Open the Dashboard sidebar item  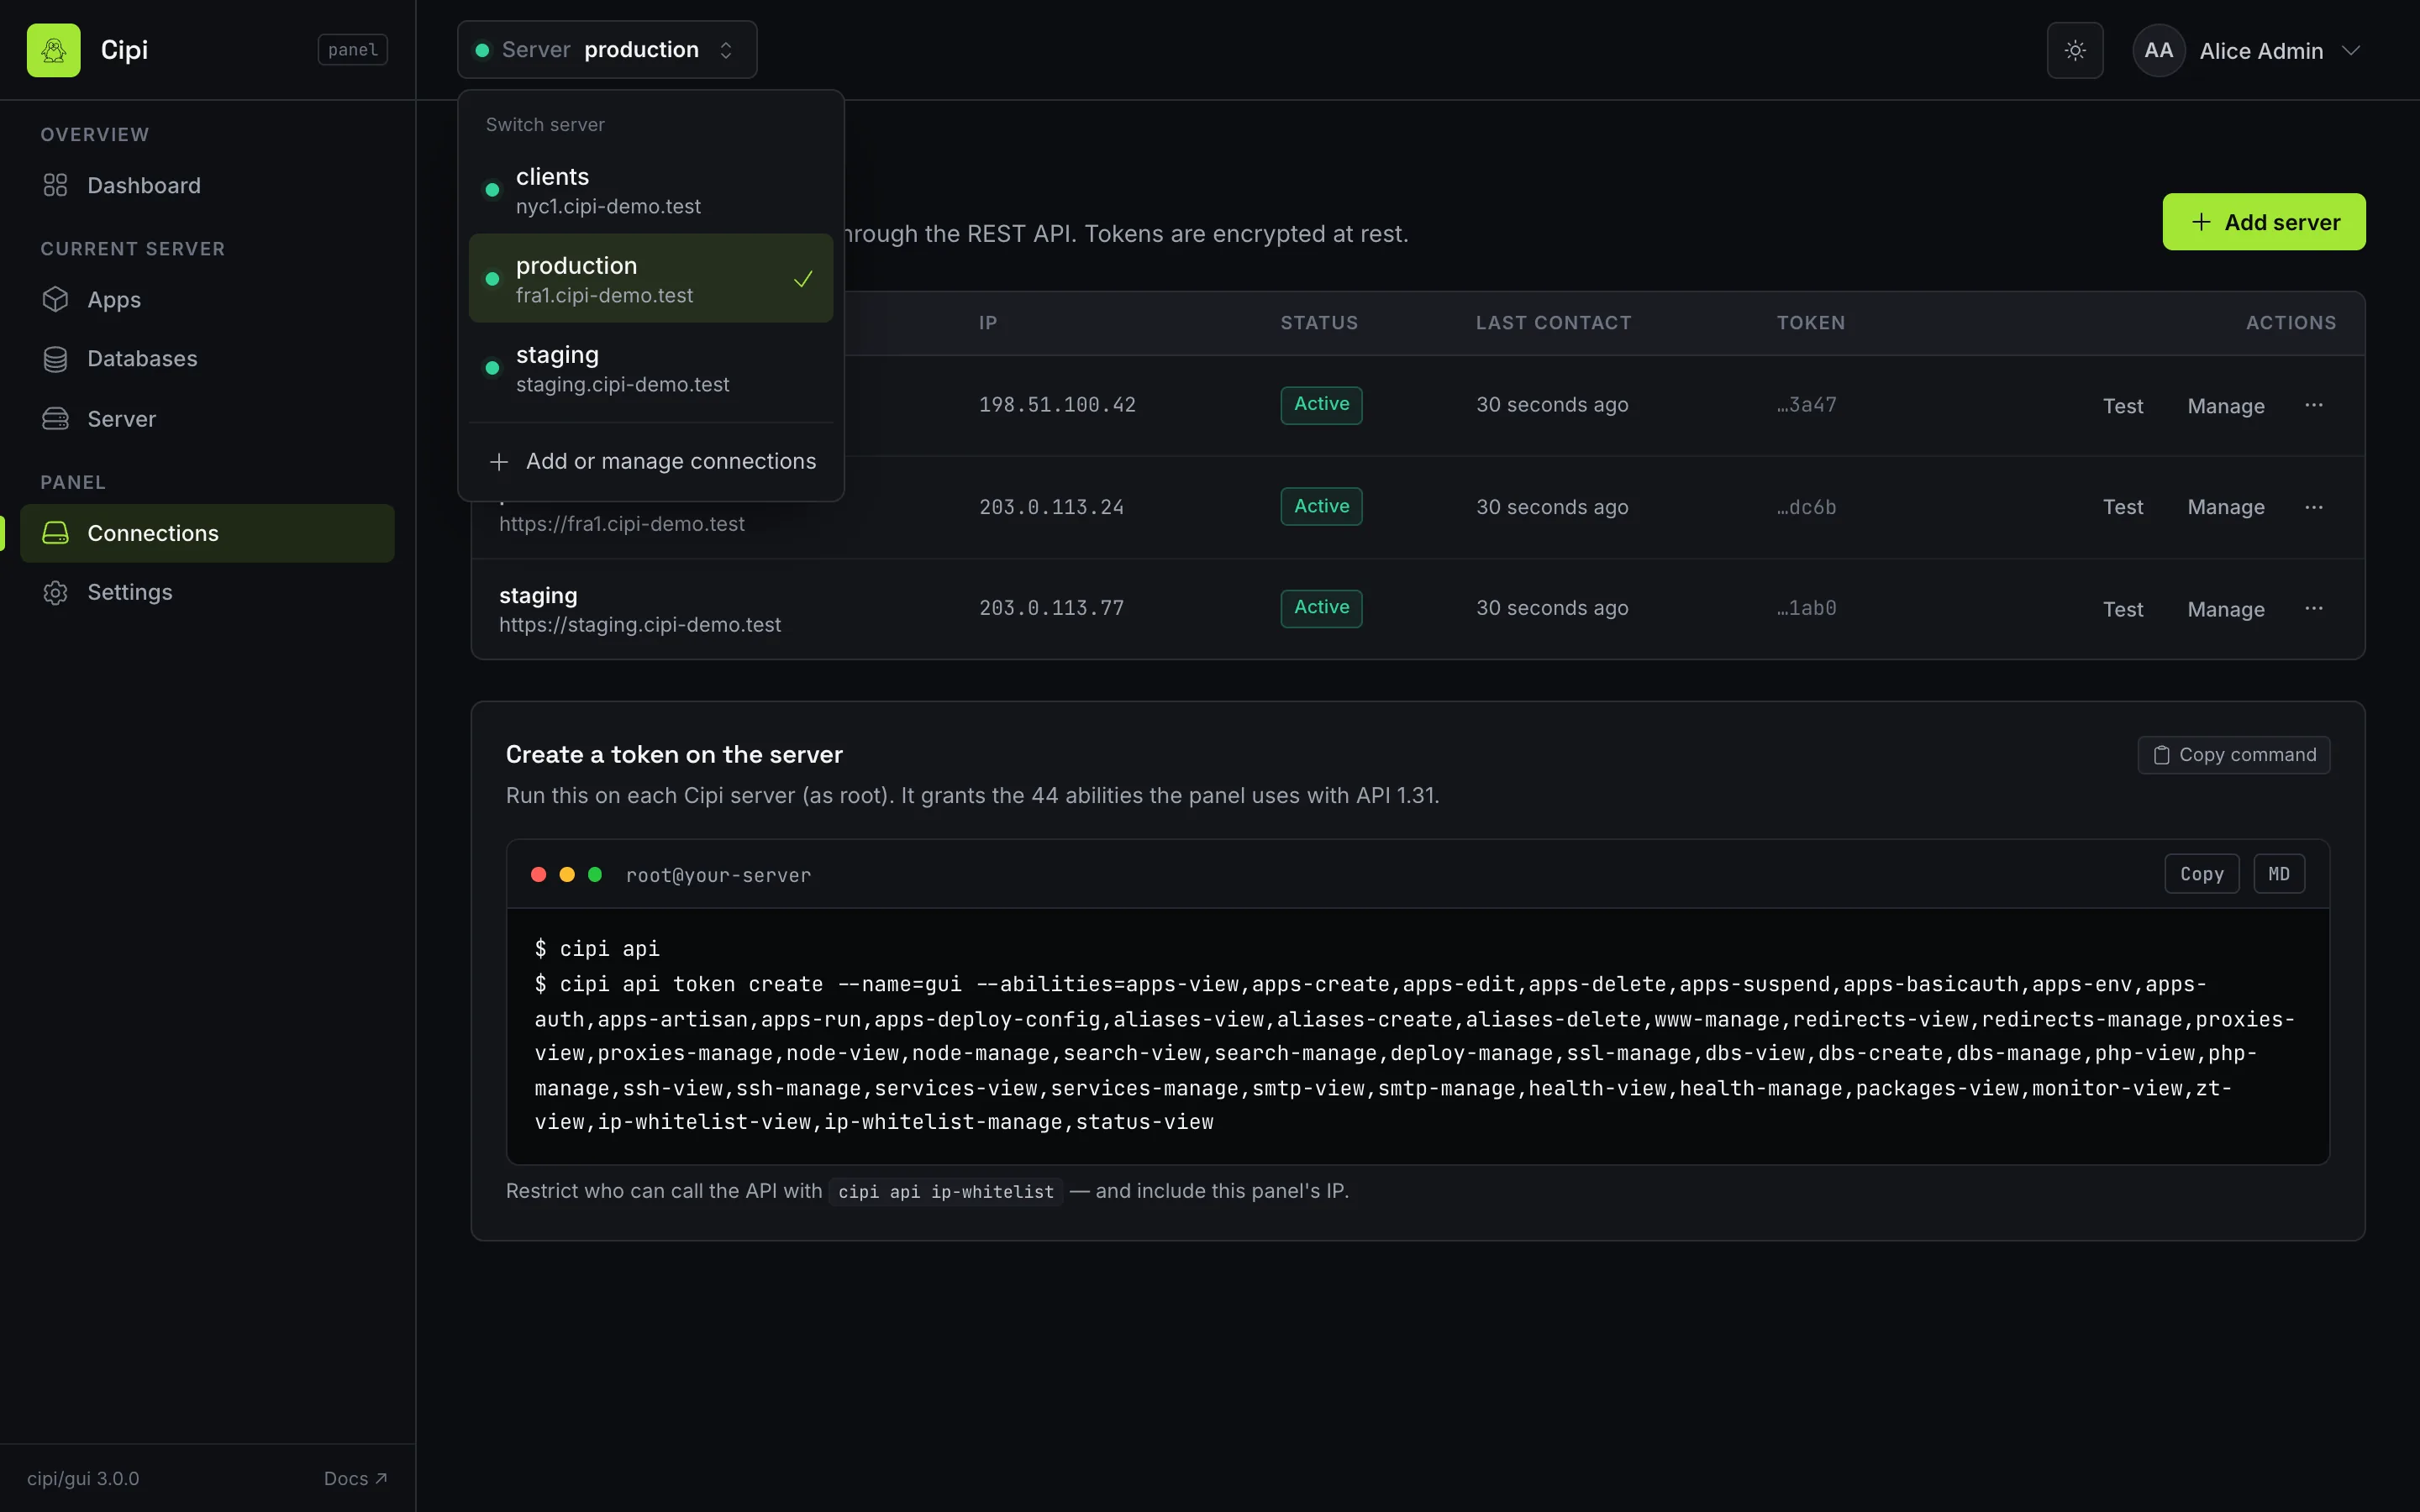pyautogui.click(x=207, y=186)
